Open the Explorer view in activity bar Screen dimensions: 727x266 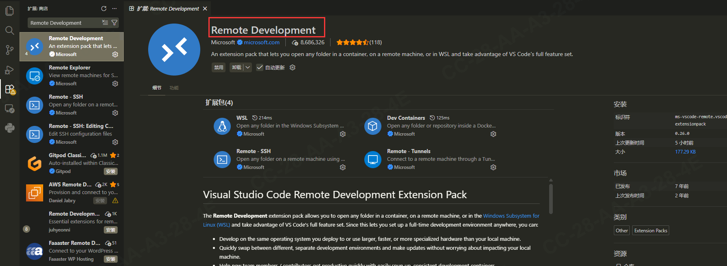tap(9, 10)
